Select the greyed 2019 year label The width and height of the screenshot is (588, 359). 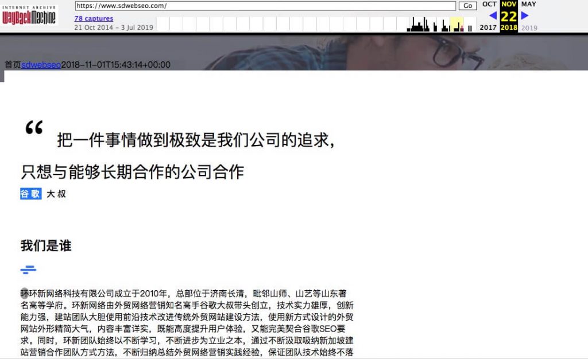[529, 28]
